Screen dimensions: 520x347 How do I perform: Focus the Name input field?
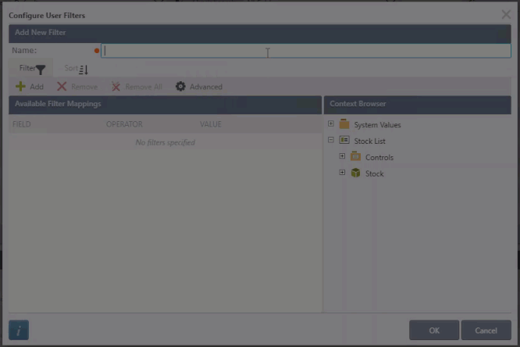pyautogui.click(x=306, y=51)
